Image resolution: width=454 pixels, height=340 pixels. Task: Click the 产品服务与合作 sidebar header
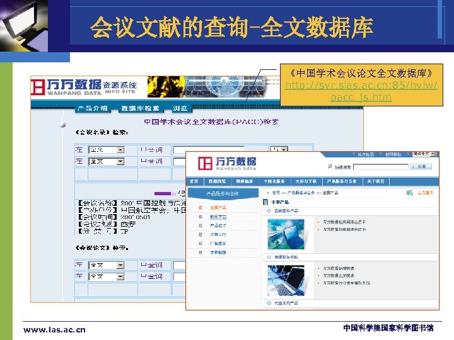[x=223, y=193]
